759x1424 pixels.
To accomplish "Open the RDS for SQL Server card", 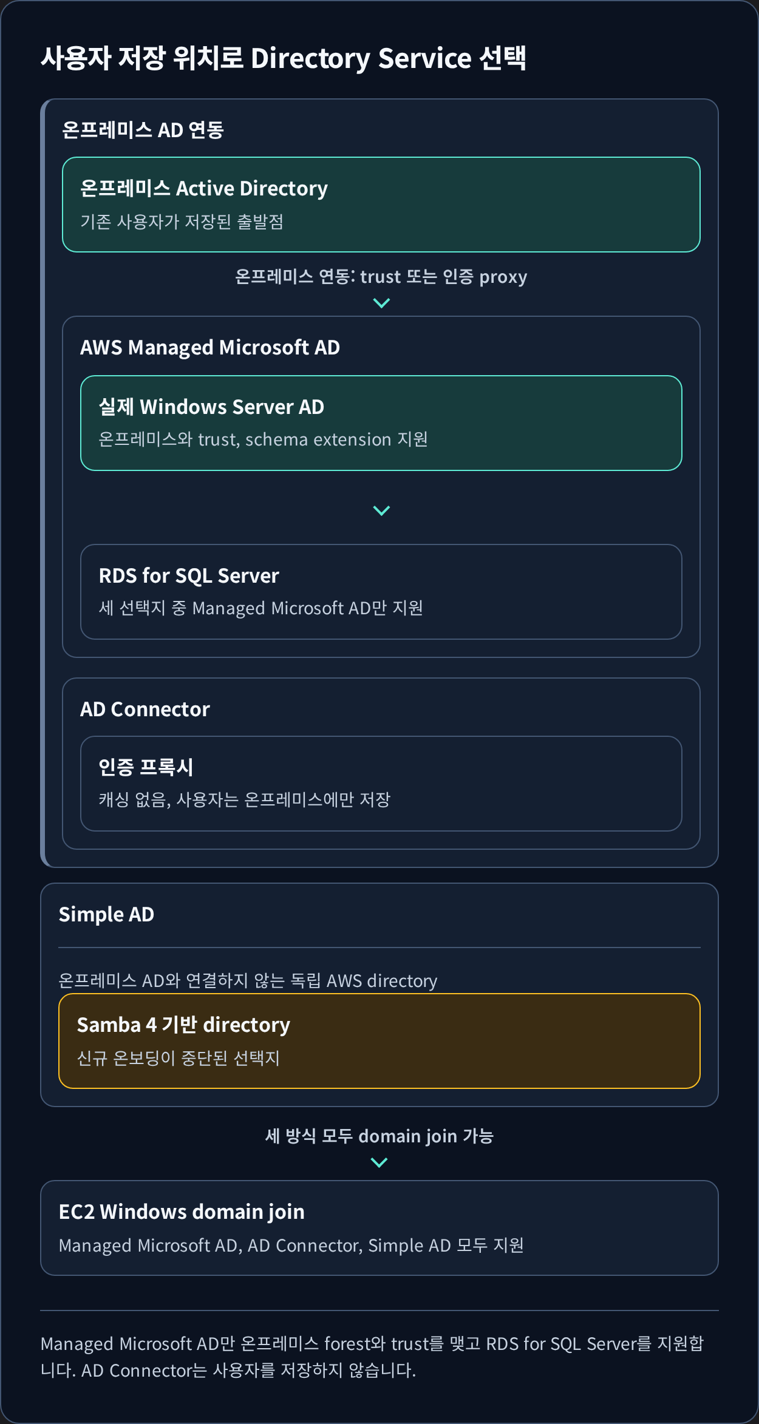I will point(381,592).
